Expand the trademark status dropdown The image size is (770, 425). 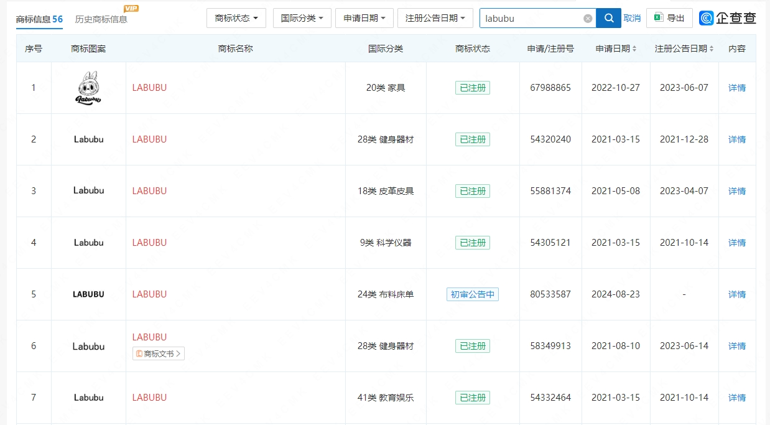coord(236,18)
